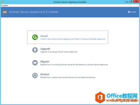Maximize the installer window
140x105 pixels.
[x=131, y=1]
